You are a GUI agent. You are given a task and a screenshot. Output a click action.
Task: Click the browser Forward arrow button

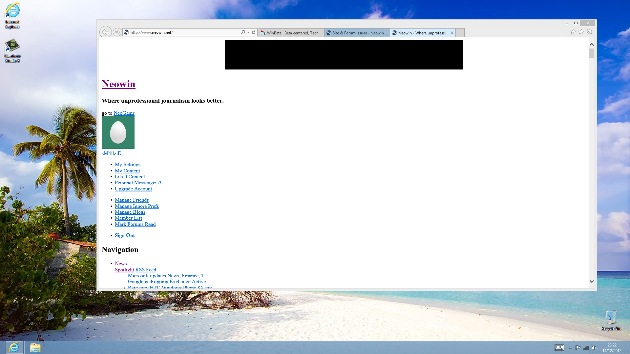(x=117, y=32)
